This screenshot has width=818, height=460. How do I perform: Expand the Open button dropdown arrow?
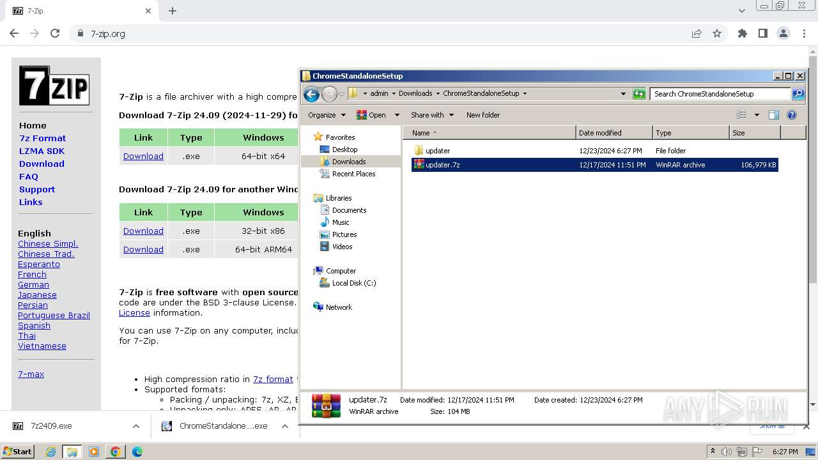pyautogui.click(x=396, y=115)
